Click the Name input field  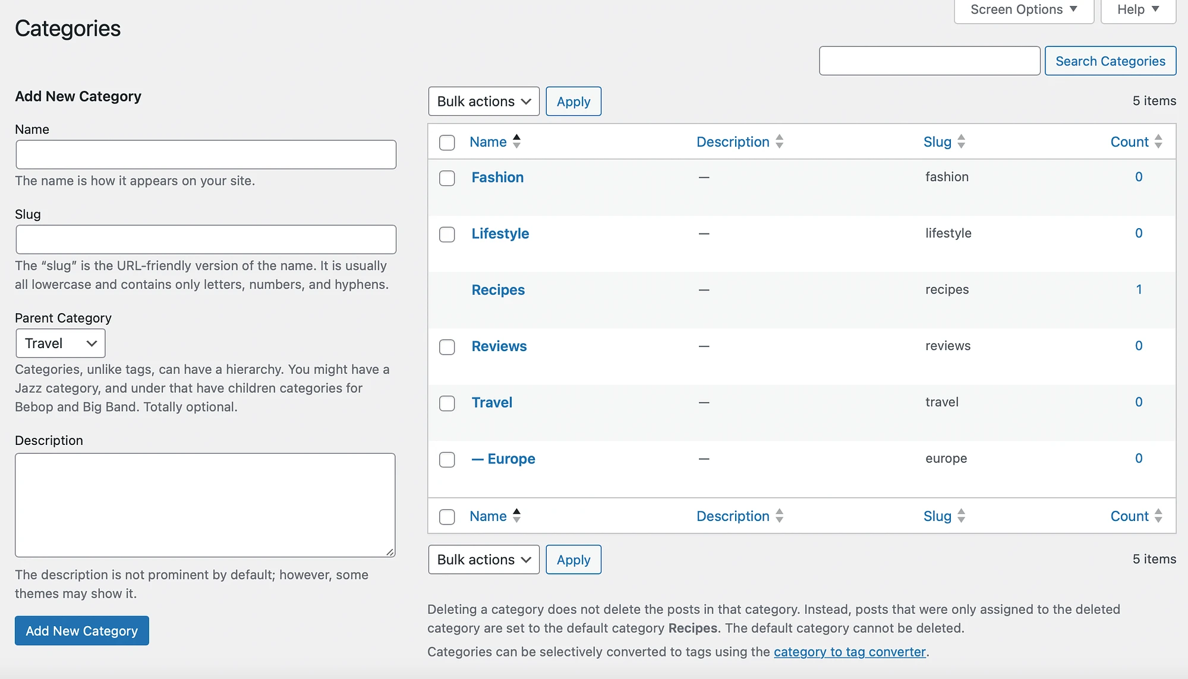(x=205, y=154)
